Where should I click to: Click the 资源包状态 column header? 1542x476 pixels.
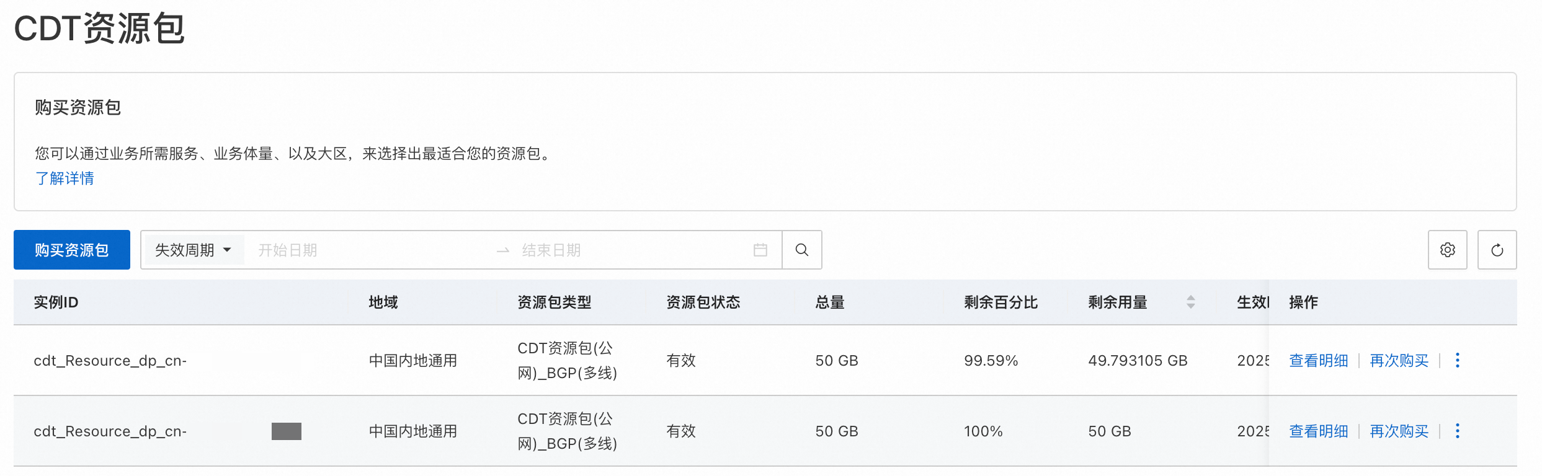pos(703,302)
